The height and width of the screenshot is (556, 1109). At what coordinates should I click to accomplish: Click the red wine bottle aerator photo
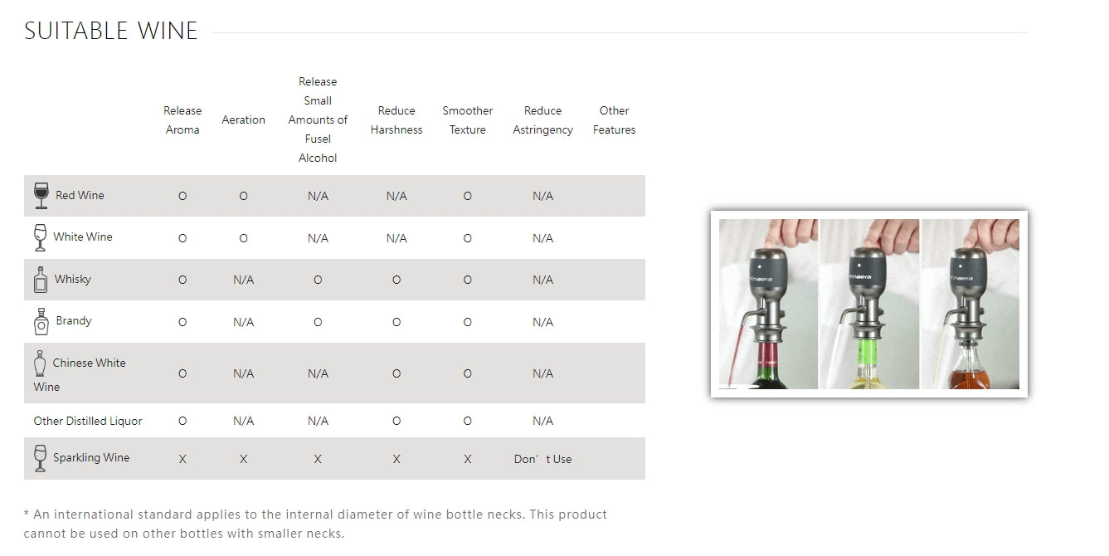click(x=768, y=304)
